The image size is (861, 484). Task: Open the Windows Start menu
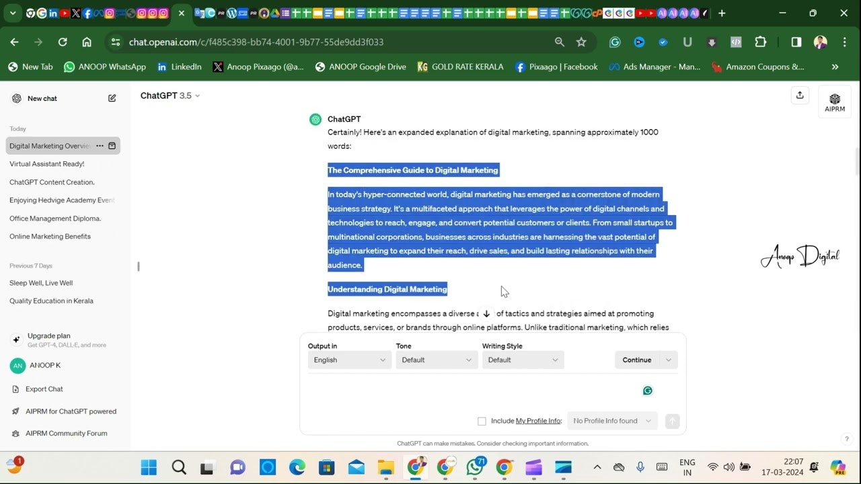click(149, 467)
